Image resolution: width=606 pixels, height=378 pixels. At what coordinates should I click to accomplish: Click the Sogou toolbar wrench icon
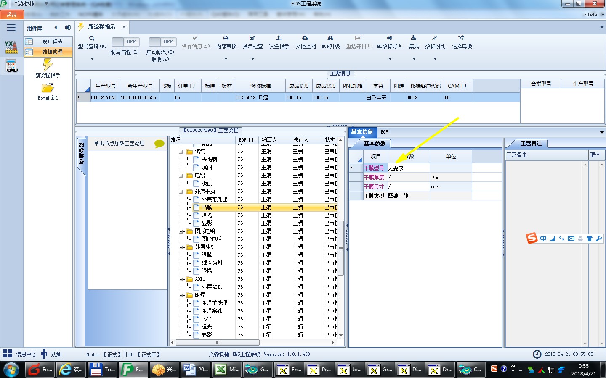coord(599,239)
